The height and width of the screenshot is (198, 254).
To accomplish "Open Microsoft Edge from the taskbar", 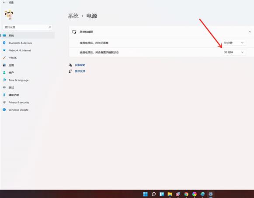I will pos(202,194).
